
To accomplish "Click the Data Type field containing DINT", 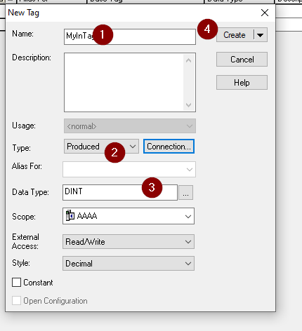I will pyautogui.click(x=120, y=192).
